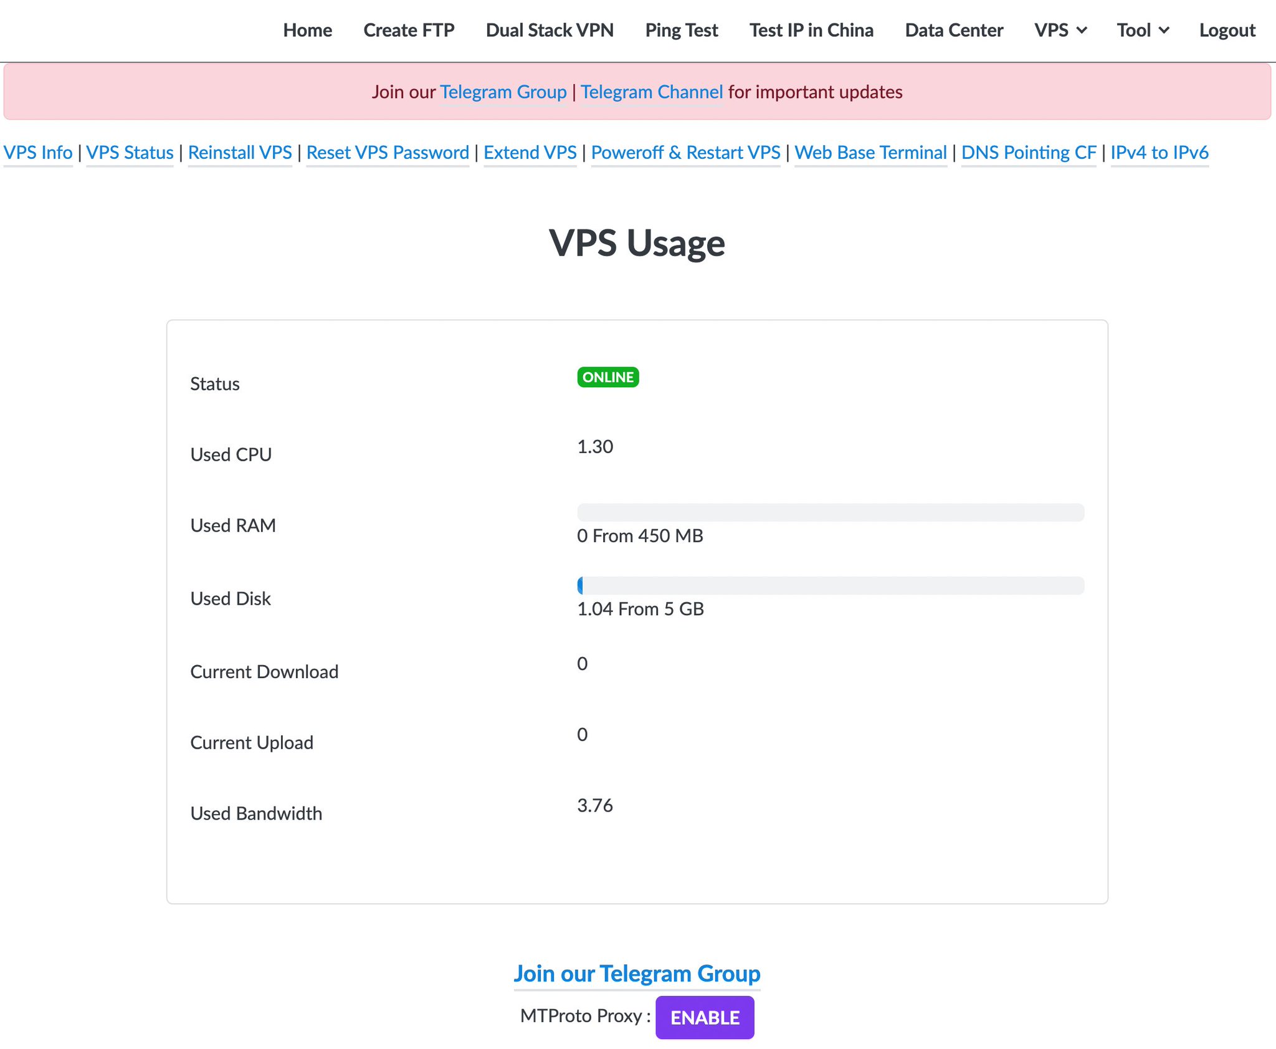
Task: Run a Ping Test
Action: [x=682, y=30]
